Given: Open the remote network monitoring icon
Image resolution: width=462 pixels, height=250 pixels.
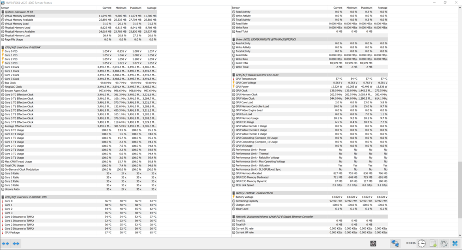Looking at the screenshot, I should pos(395,243).
